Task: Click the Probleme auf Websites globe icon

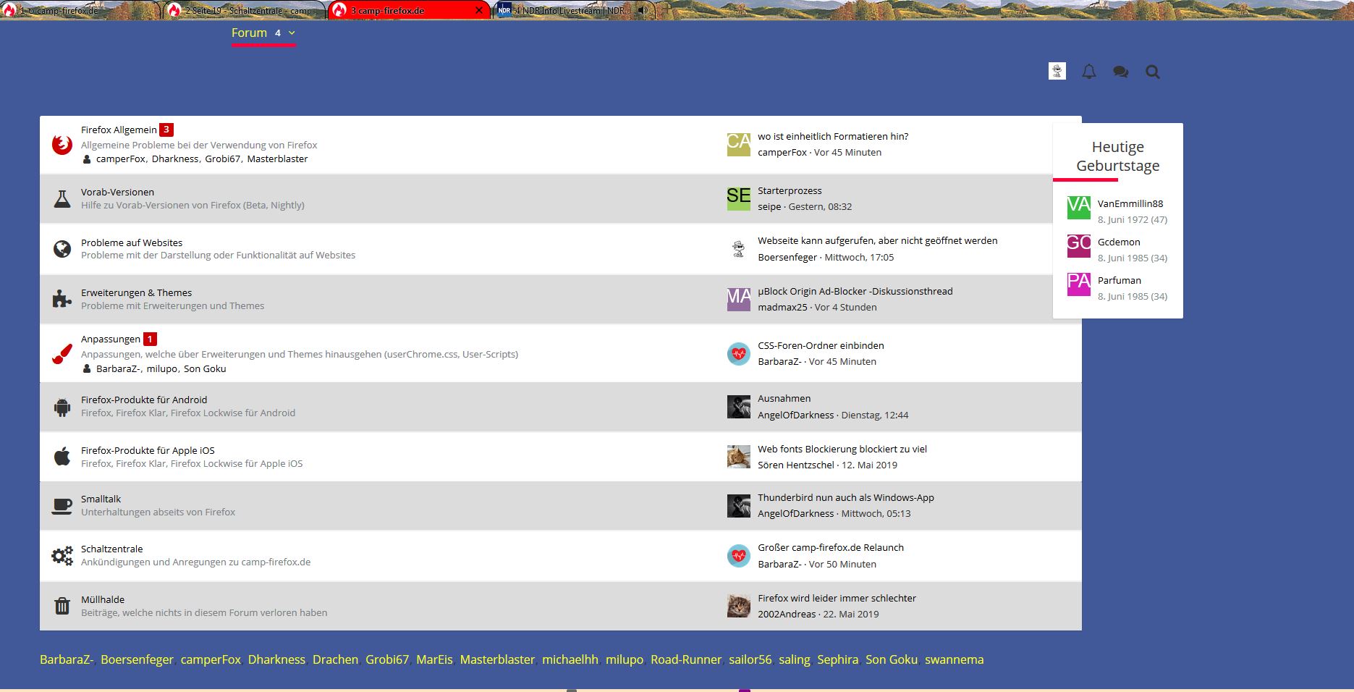Action: [62, 249]
